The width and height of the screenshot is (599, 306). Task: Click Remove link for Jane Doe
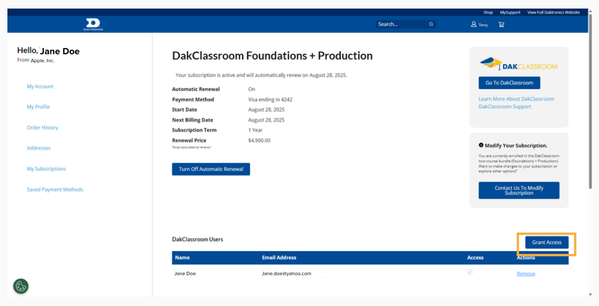[526, 274]
